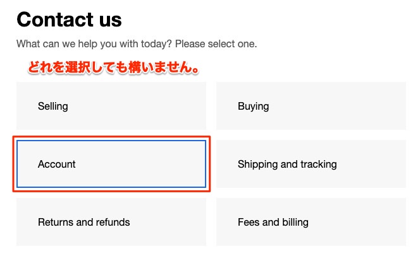Click the highlighted Account tile
The image size is (420, 261).
(111, 164)
